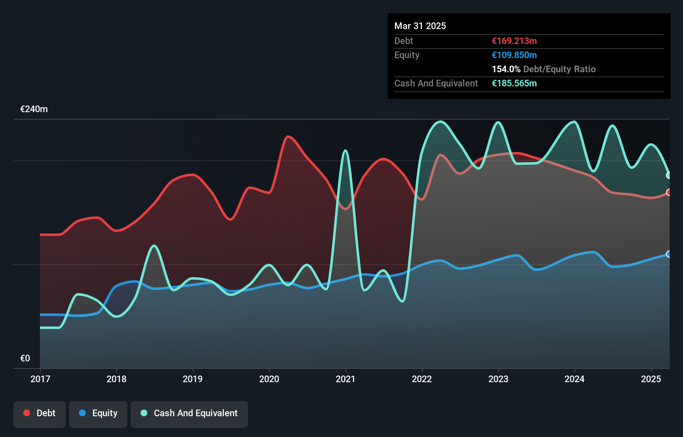Click the 2019 x-axis label

[x=193, y=379]
